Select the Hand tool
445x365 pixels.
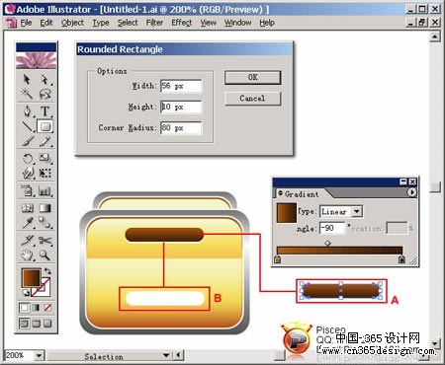28,255
